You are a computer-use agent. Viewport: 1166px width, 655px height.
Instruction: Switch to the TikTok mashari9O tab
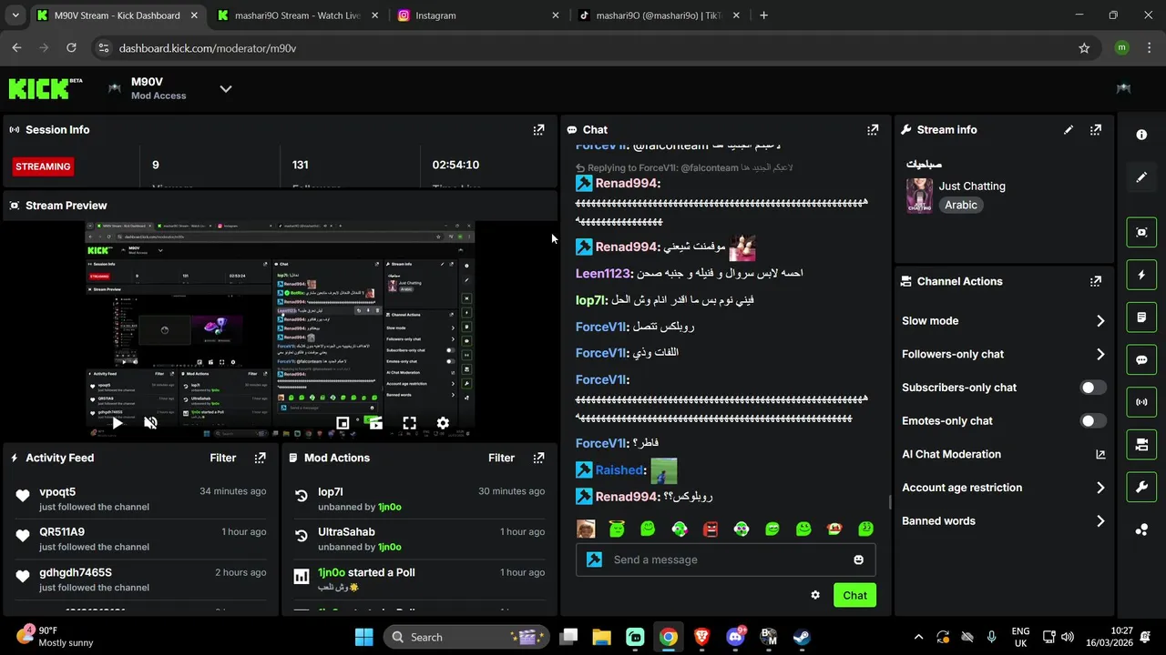(x=659, y=15)
